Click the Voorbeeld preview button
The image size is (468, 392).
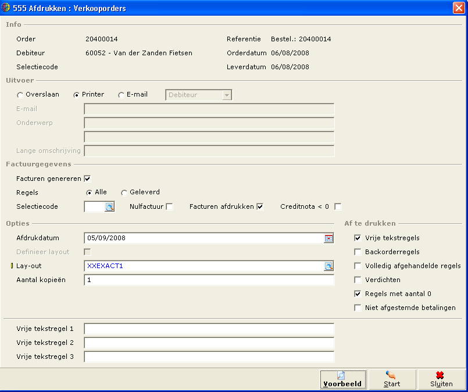[x=343, y=379]
